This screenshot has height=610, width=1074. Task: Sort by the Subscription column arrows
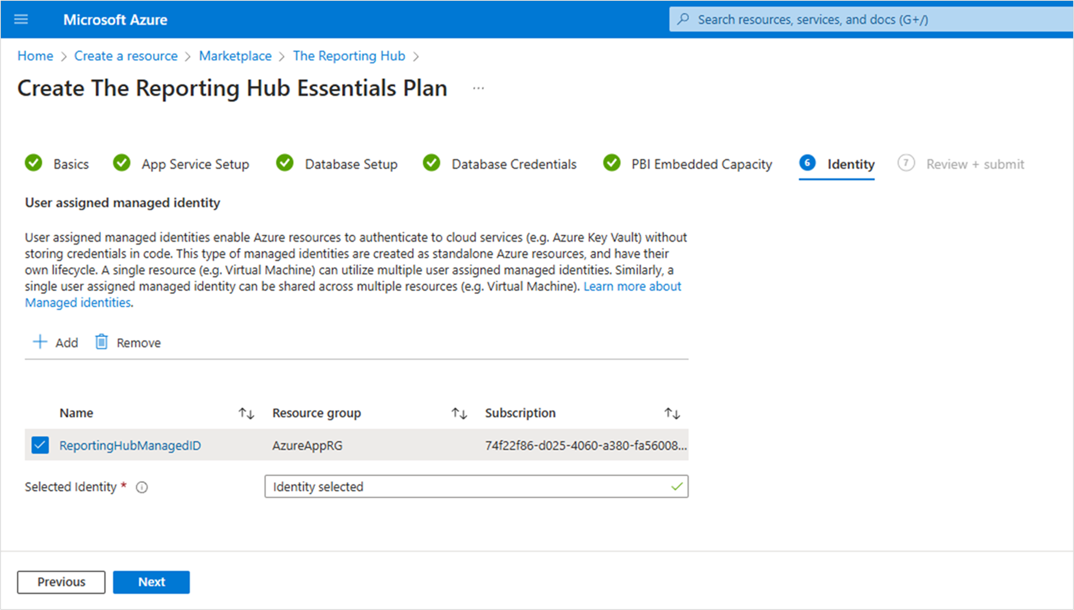tap(672, 413)
